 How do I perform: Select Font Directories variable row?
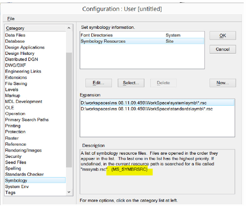coord(142,35)
